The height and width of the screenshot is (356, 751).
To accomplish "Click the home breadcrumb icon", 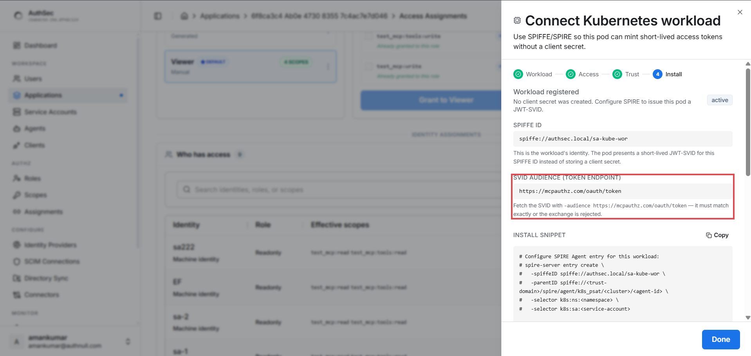I will pos(184,16).
